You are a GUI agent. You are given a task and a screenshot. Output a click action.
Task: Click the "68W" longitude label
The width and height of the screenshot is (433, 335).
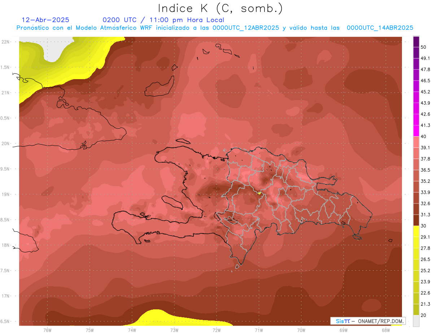click(x=386, y=330)
